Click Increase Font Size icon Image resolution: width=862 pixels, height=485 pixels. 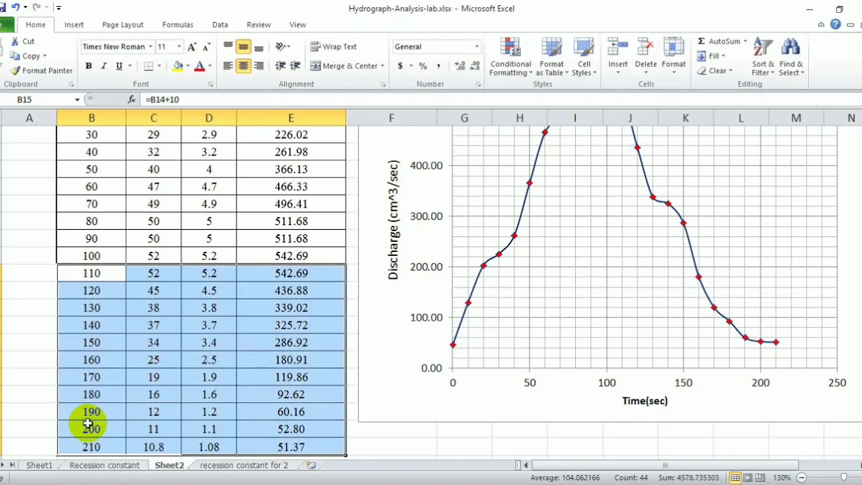(192, 46)
